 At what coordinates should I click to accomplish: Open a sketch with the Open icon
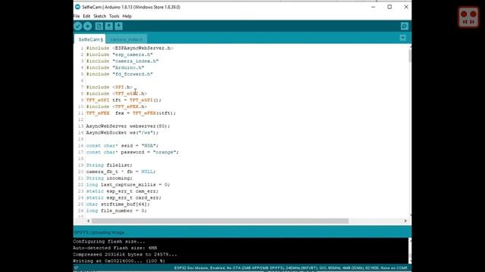(x=109, y=26)
